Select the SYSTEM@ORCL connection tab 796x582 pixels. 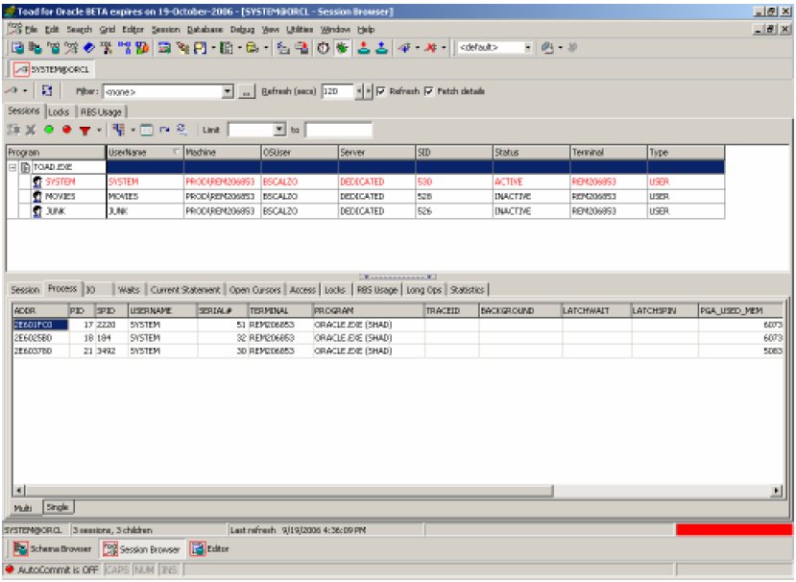tap(52, 69)
